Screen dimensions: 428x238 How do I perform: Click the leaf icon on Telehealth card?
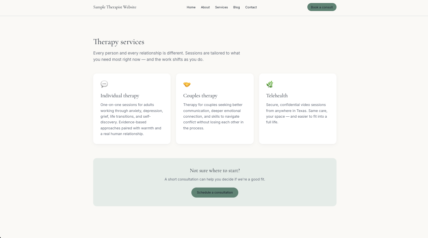click(270, 84)
